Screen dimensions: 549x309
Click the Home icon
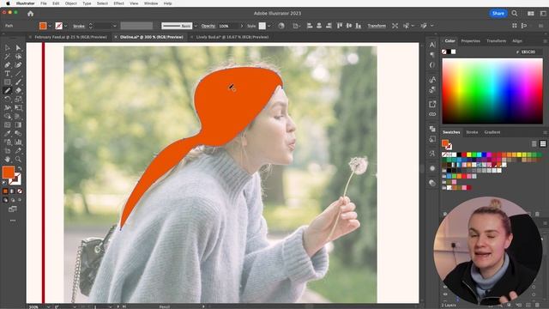31,14
